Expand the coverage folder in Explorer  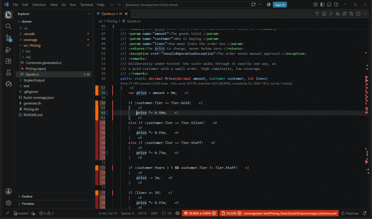30,40
